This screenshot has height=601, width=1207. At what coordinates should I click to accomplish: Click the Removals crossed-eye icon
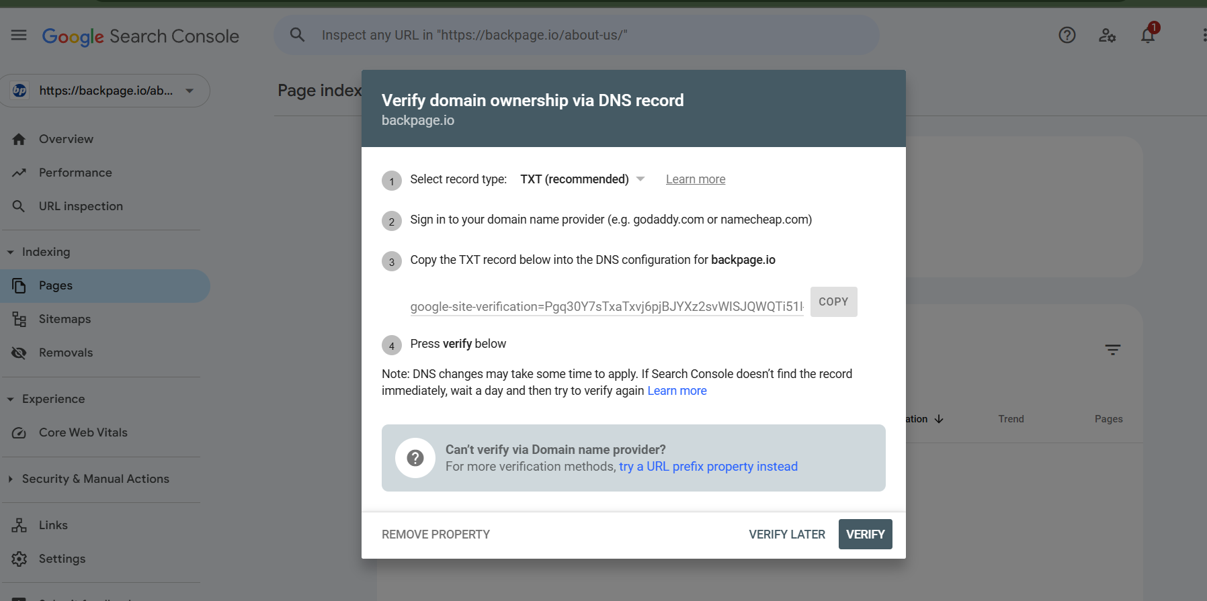click(x=19, y=353)
